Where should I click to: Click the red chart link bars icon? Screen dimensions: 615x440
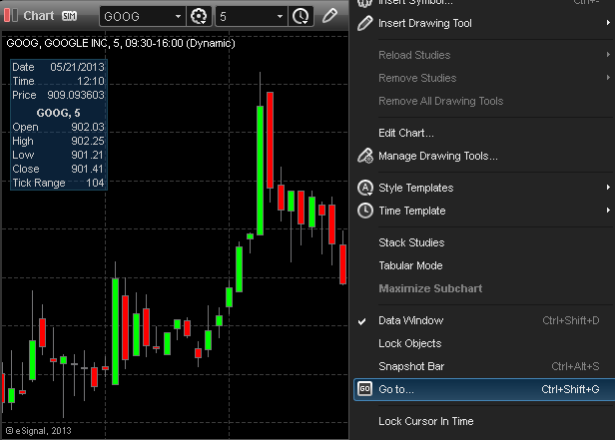click(11, 15)
